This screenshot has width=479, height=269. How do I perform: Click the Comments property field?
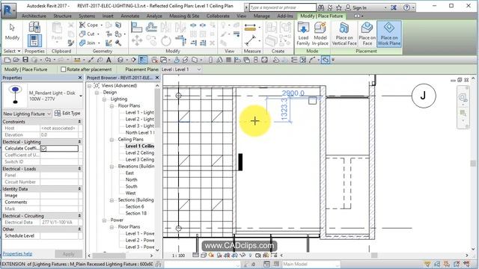59,202
